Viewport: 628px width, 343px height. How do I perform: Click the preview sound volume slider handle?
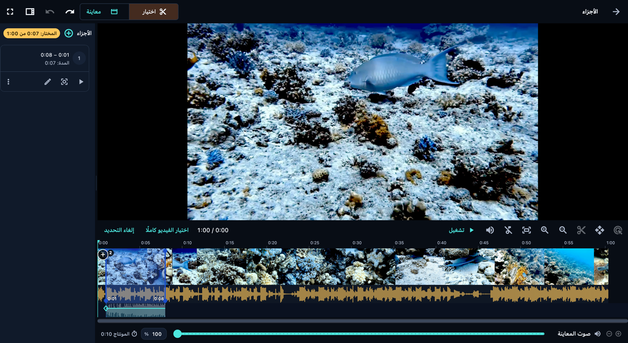point(177,334)
